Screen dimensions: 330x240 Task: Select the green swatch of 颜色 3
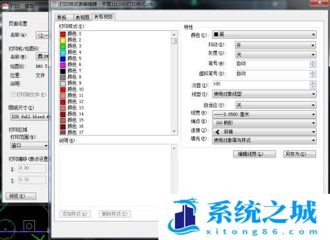63,46
